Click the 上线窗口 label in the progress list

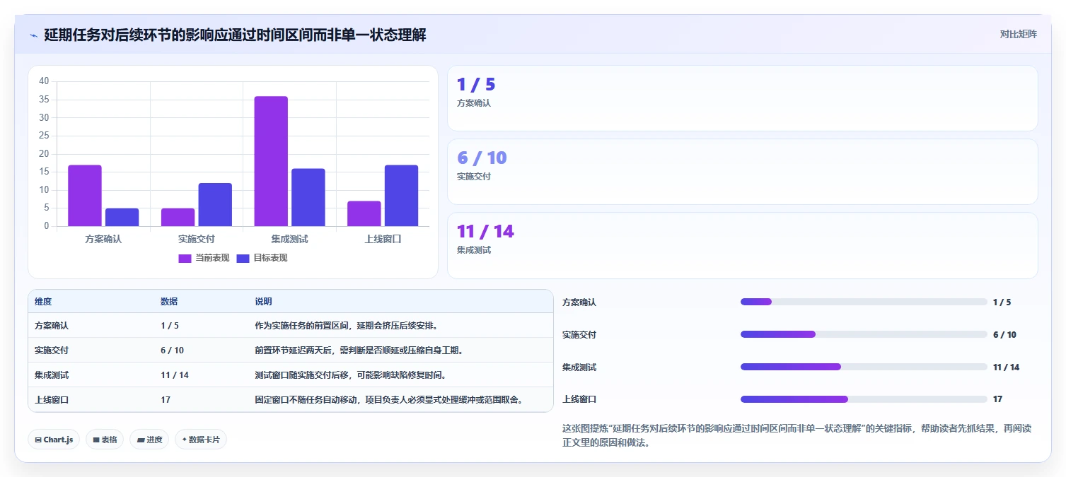(579, 399)
